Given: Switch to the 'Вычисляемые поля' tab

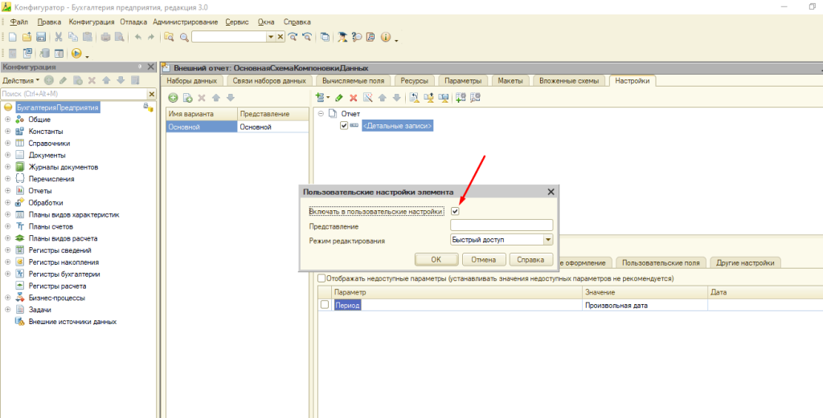Looking at the screenshot, I should coord(353,81).
